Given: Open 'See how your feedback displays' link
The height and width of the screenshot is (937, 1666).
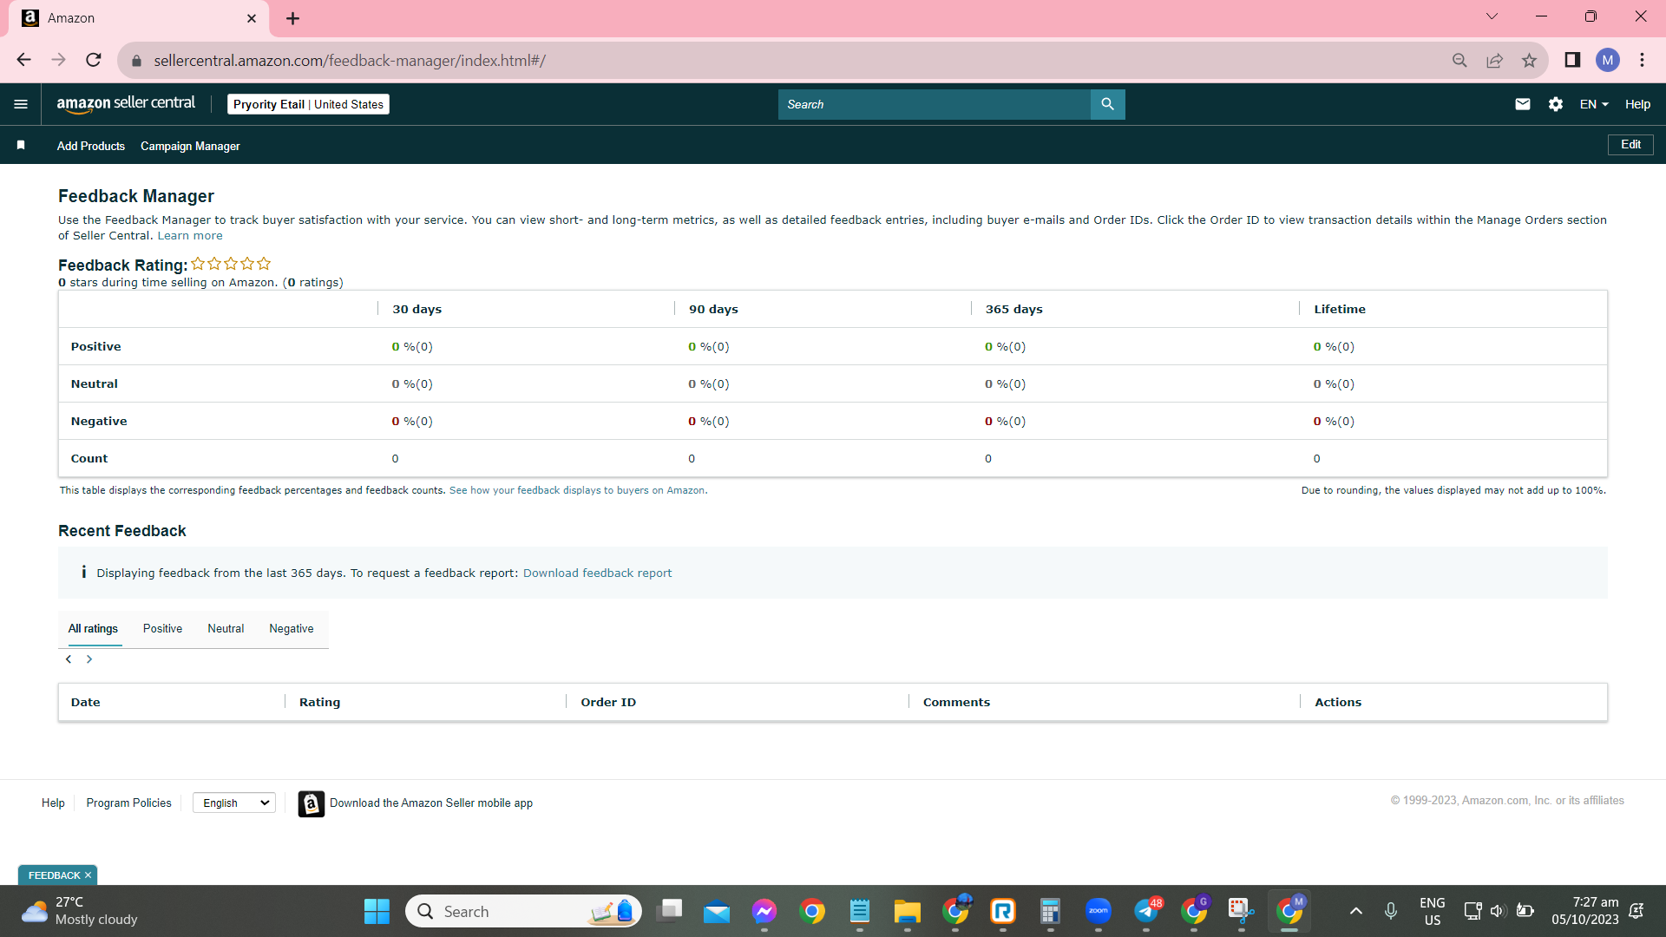Looking at the screenshot, I should [577, 490].
